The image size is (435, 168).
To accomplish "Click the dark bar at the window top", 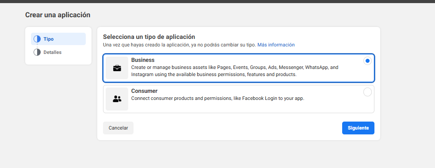I will (217, 1).
